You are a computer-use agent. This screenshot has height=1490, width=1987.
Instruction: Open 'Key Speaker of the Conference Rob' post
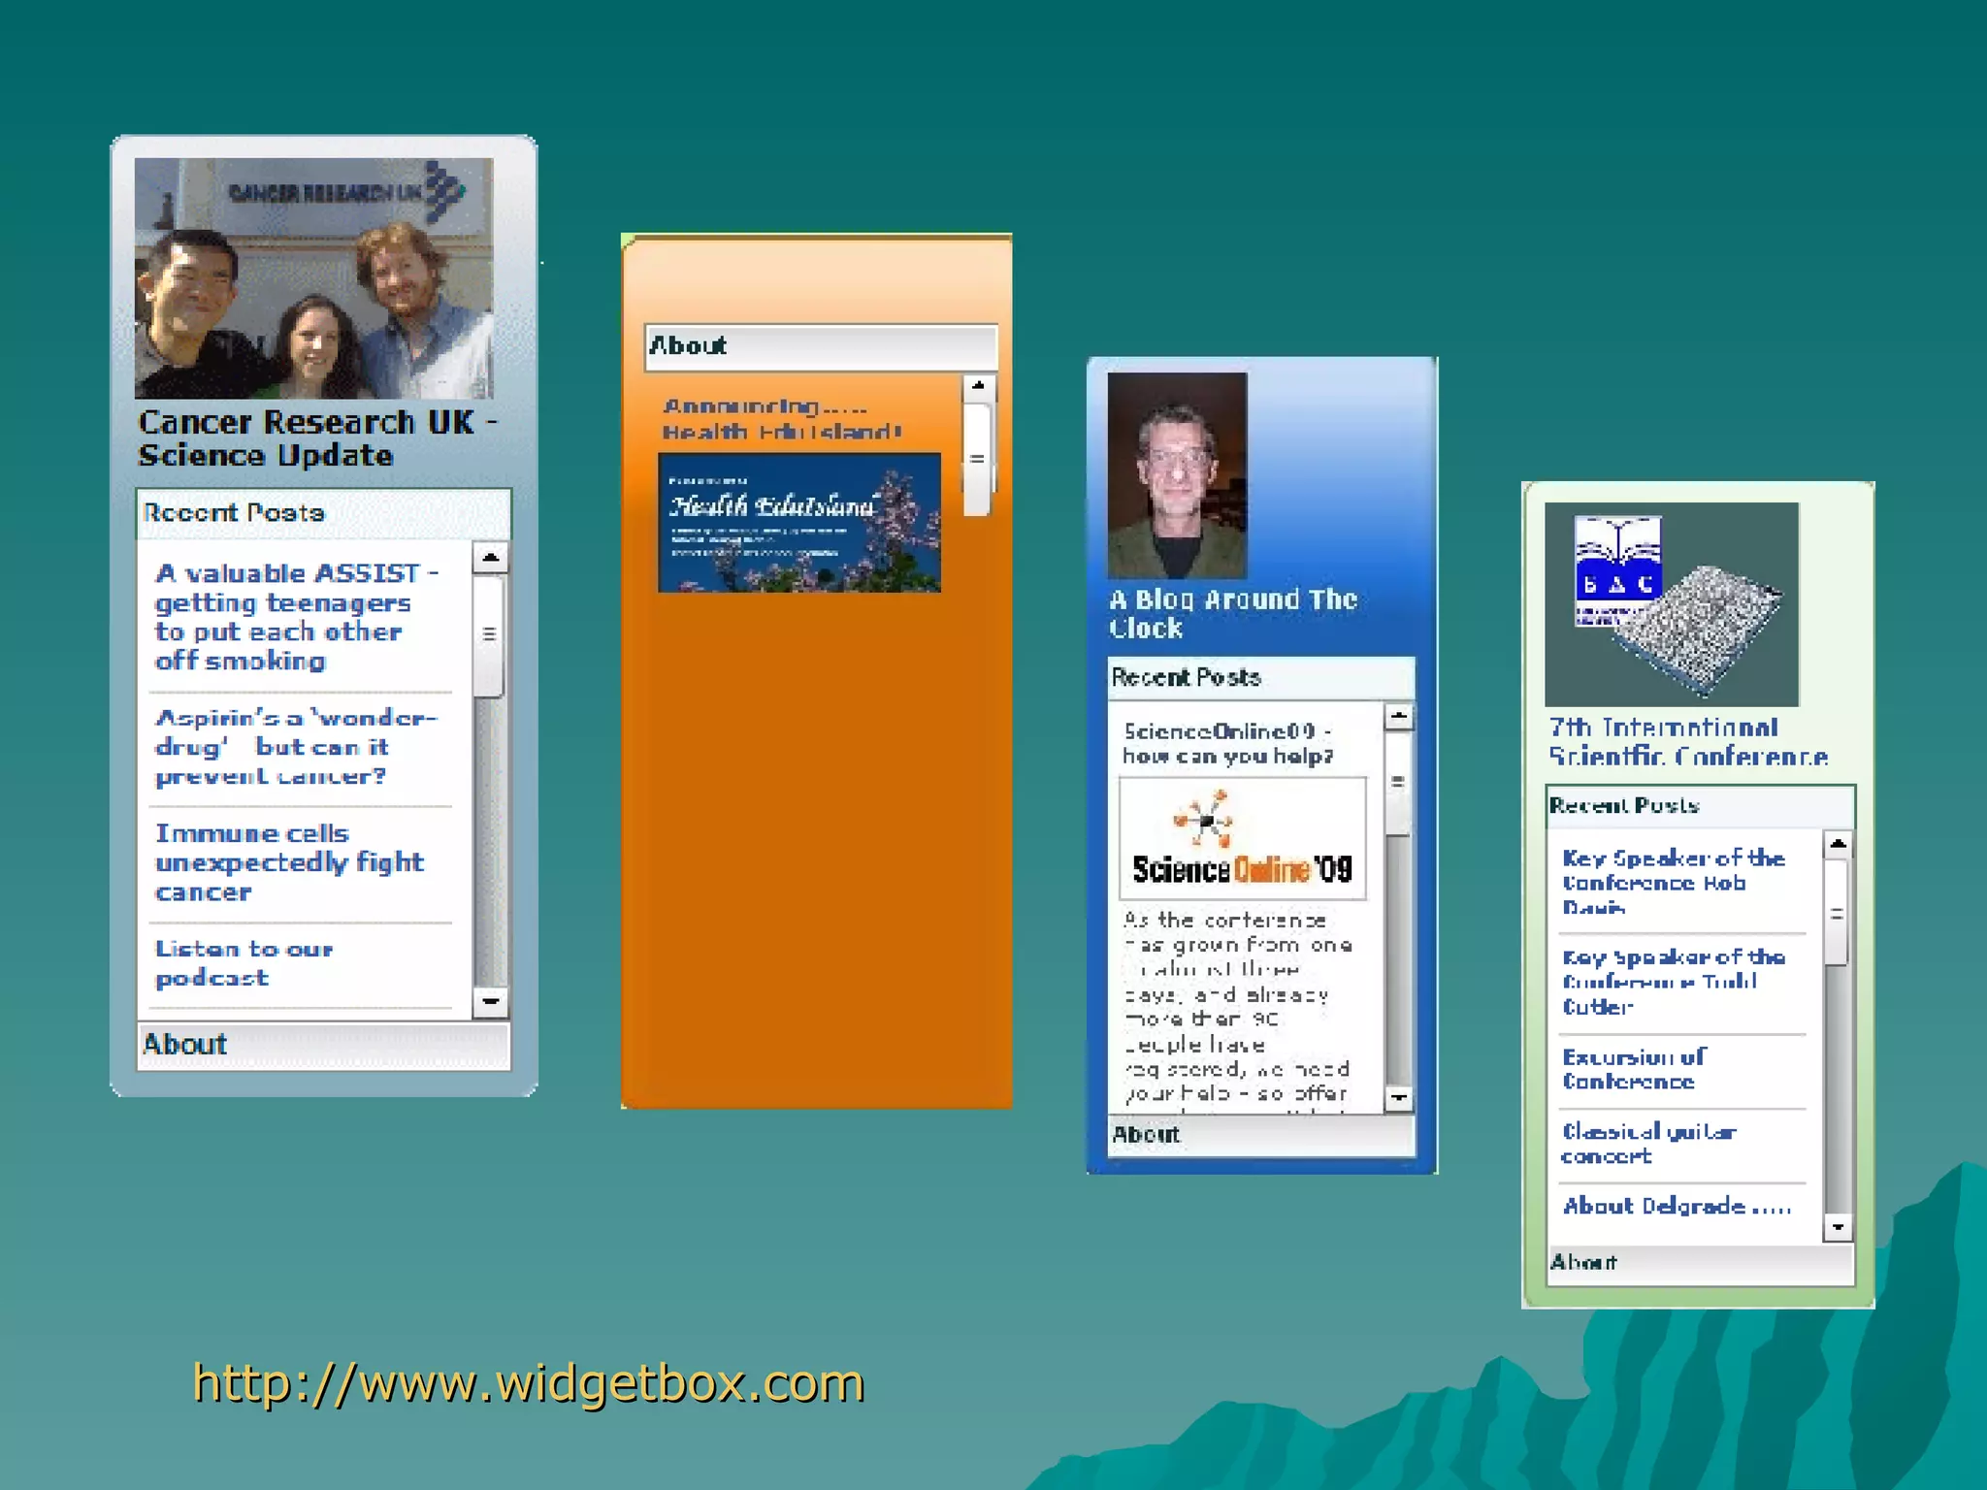tap(1674, 882)
